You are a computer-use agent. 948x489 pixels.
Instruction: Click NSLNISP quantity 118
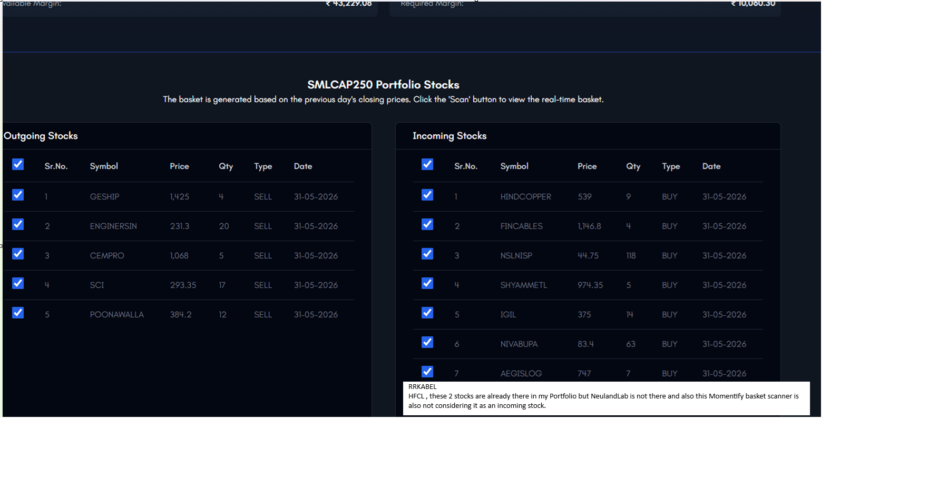click(631, 255)
